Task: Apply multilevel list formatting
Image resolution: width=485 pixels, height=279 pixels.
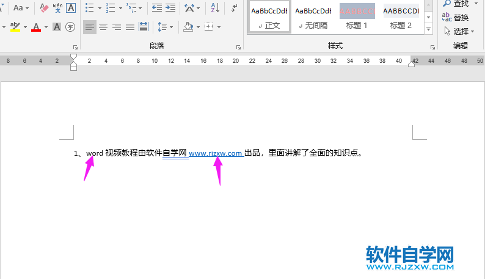Action: (x=131, y=8)
